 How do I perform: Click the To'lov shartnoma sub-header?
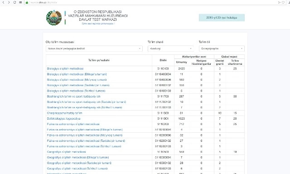tap(235, 62)
